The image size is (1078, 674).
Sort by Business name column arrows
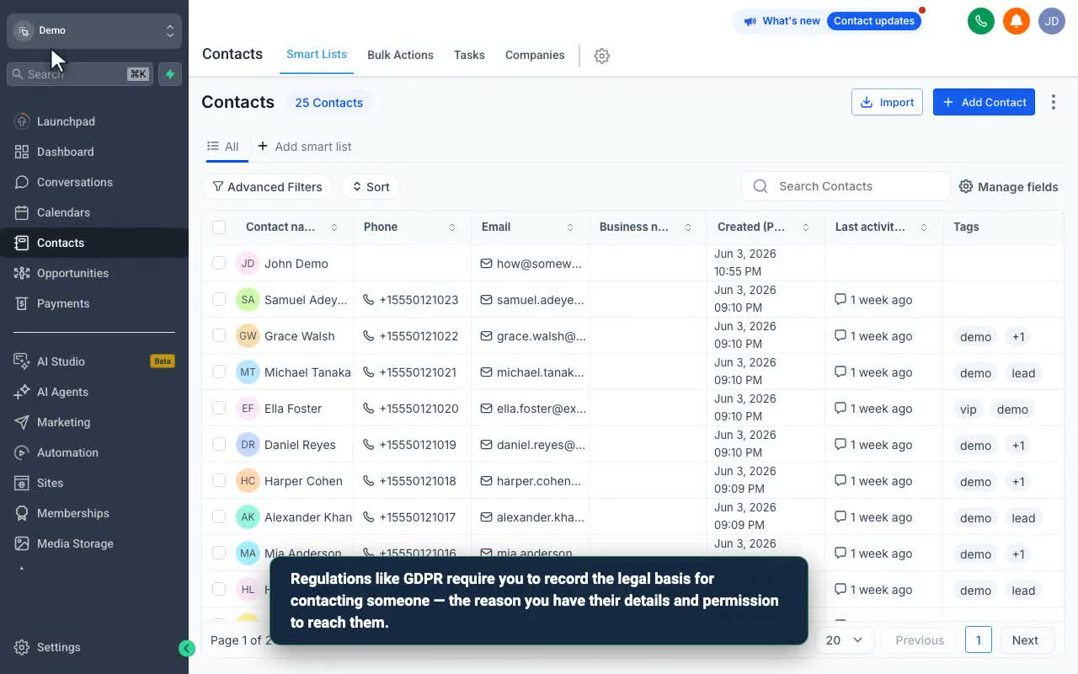(688, 227)
